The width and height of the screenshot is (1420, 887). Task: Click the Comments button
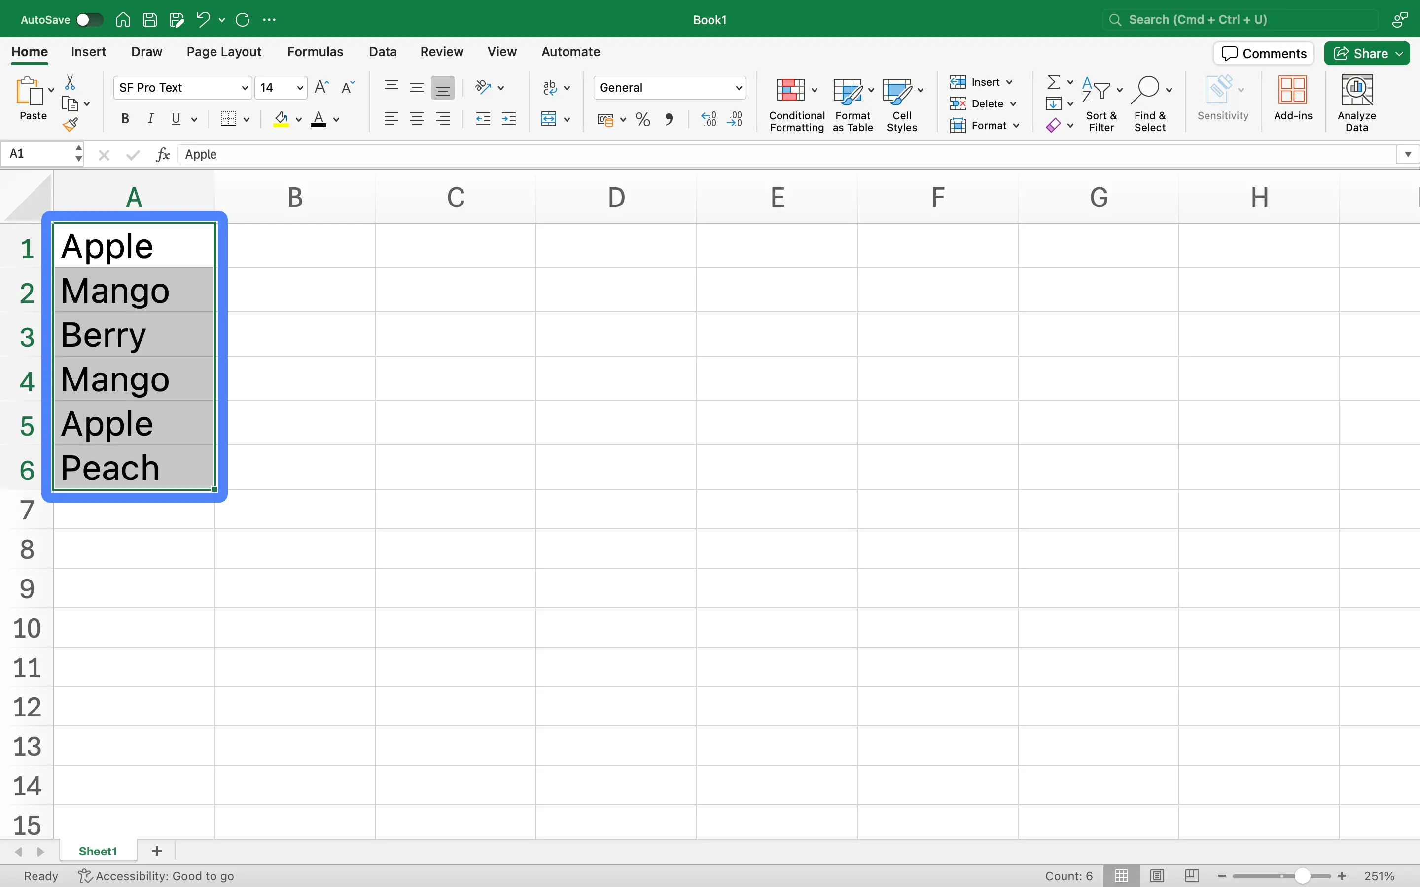pyautogui.click(x=1263, y=53)
